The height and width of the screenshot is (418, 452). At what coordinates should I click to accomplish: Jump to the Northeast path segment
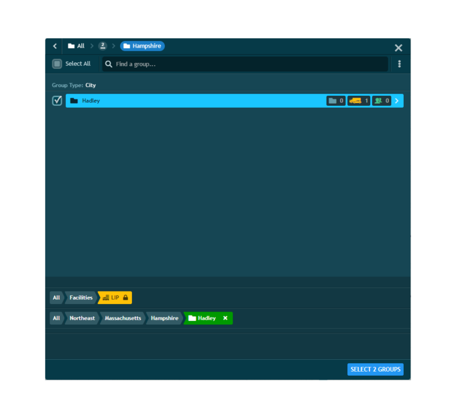point(82,318)
